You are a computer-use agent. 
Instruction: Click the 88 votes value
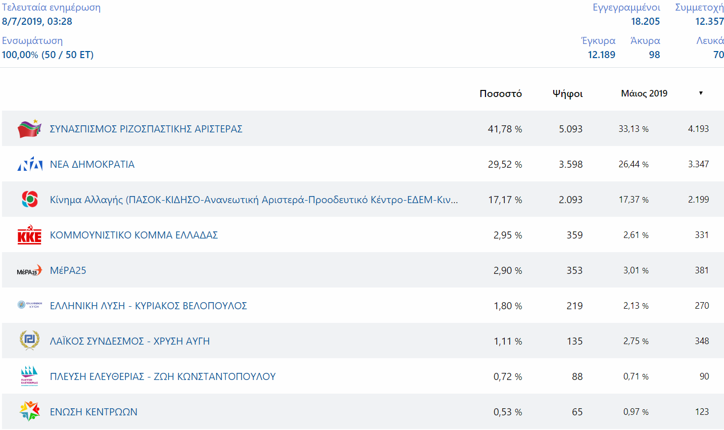point(577,376)
